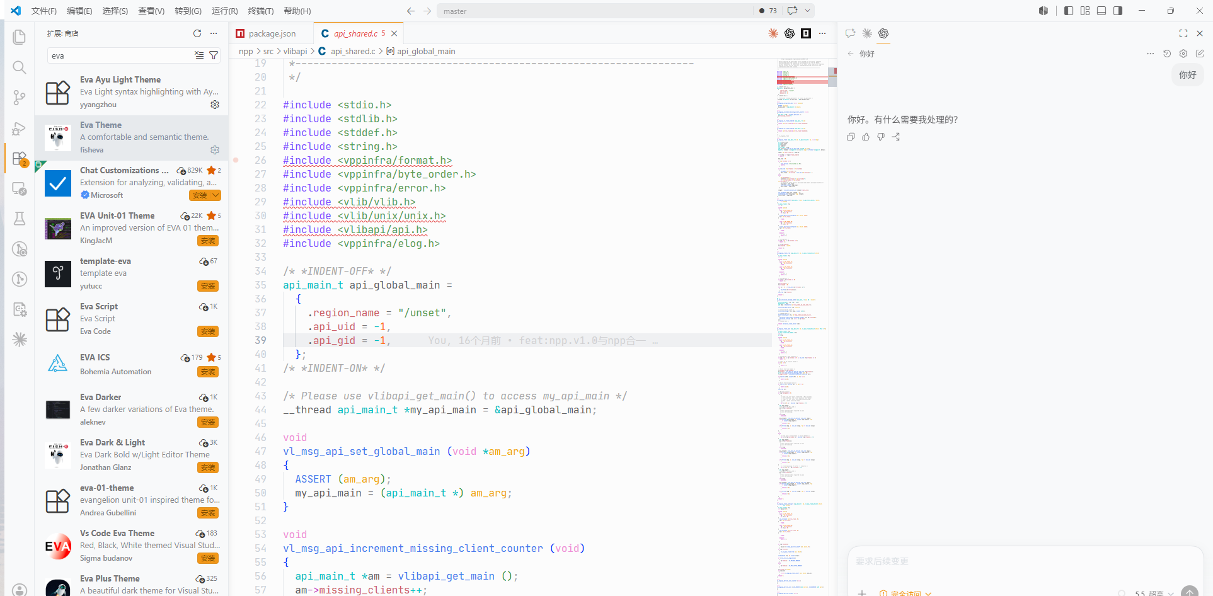Open the Source Control view
This screenshot has height=596, width=1213.
pos(20,98)
